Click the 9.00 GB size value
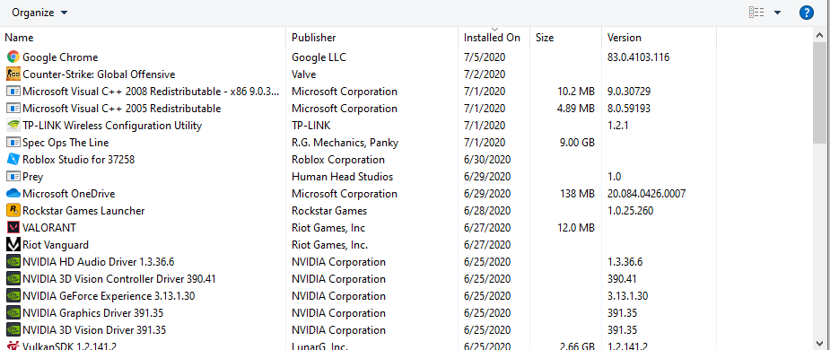 pyautogui.click(x=576, y=143)
